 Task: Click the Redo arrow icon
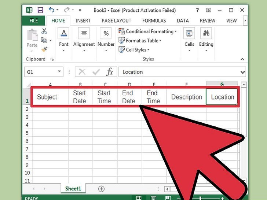[67, 10]
